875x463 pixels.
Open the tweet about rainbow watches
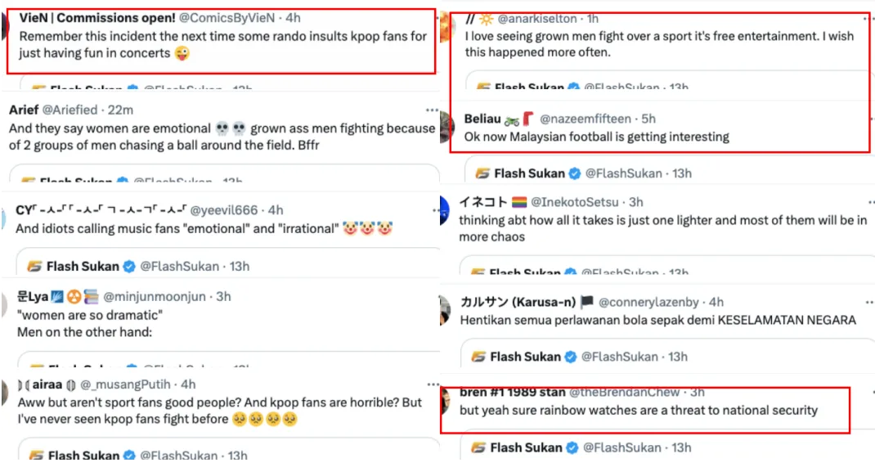click(x=638, y=411)
